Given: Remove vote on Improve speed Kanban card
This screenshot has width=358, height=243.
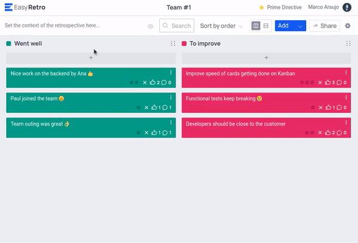Looking at the screenshot, I should (x=320, y=82).
